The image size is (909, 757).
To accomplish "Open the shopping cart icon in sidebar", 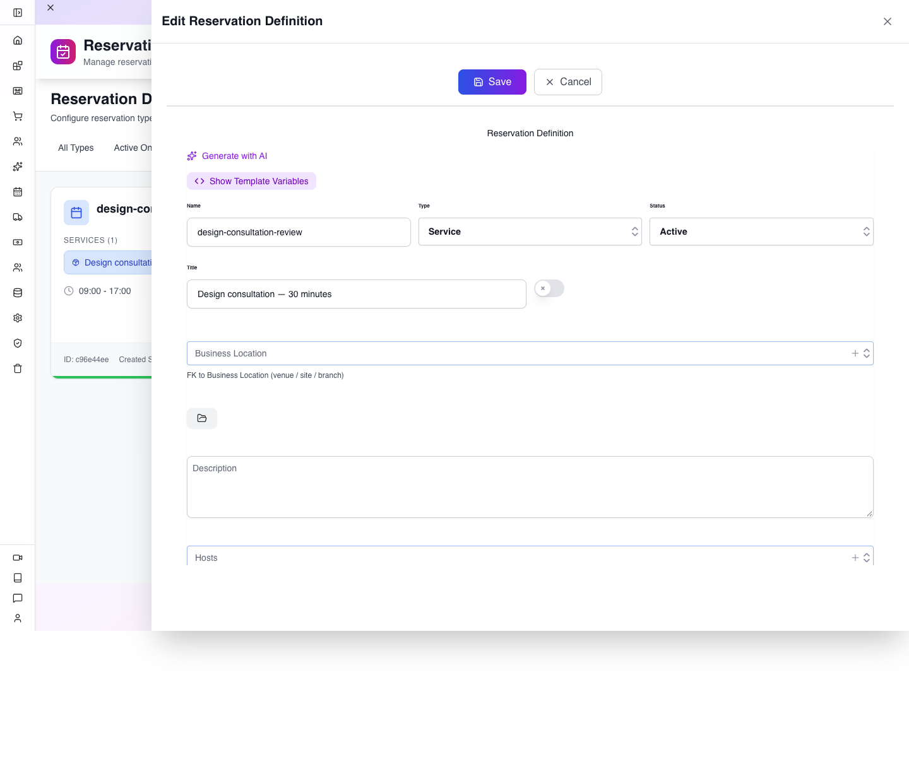I will click(18, 116).
